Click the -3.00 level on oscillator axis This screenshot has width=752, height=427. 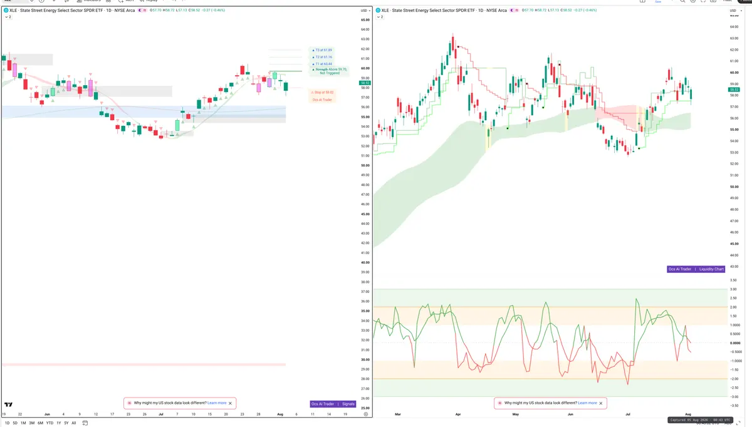coord(733,397)
